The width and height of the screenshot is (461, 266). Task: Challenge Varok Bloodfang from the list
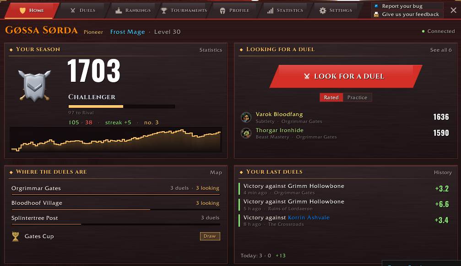pyautogui.click(x=345, y=117)
